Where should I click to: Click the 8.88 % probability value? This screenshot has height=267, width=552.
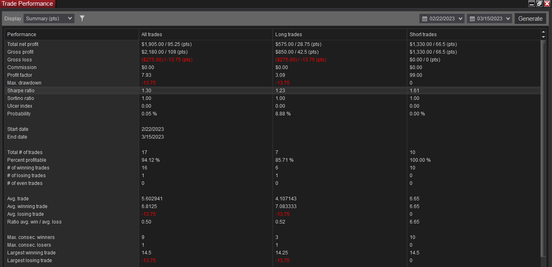pos(283,114)
